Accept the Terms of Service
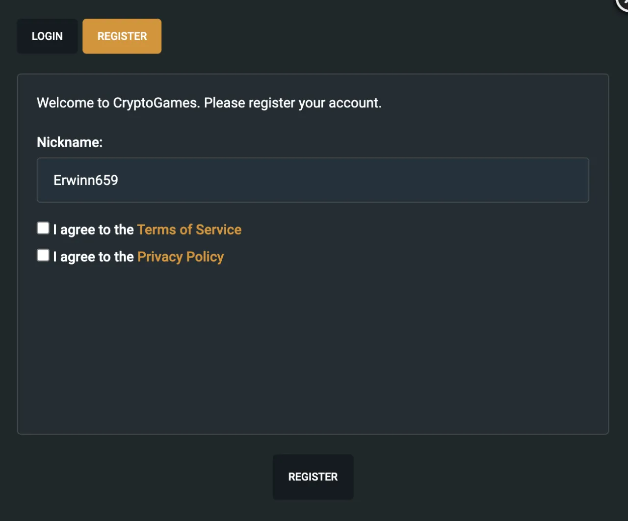Image resolution: width=628 pixels, height=521 pixels. point(43,228)
